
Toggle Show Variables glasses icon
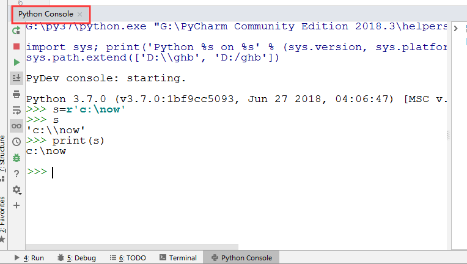17,126
